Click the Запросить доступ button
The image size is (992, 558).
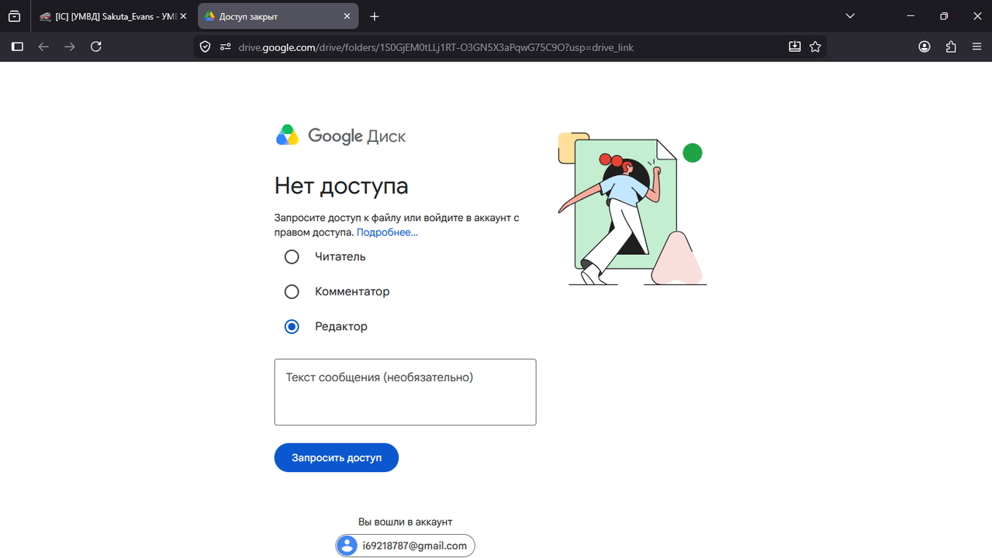point(336,457)
